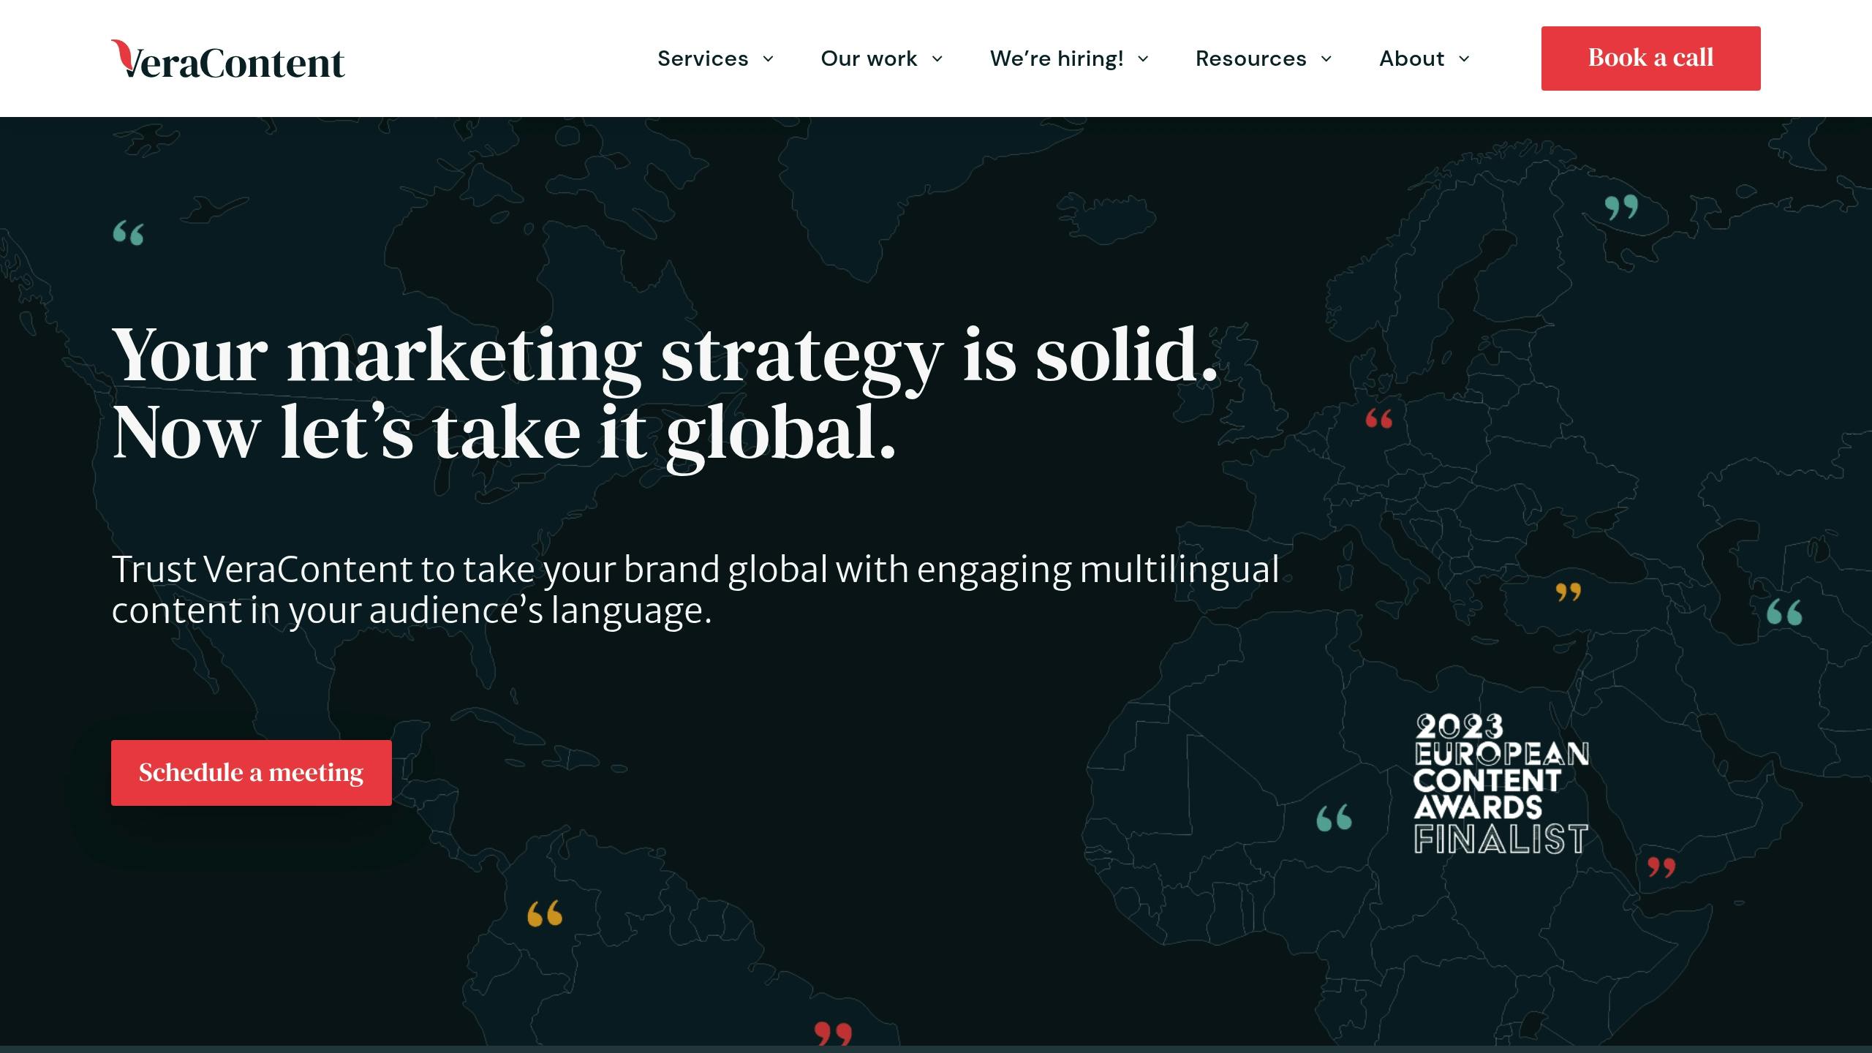Click the green quote mark at the right edge
This screenshot has height=1053, width=1872.
[1784, 612]
